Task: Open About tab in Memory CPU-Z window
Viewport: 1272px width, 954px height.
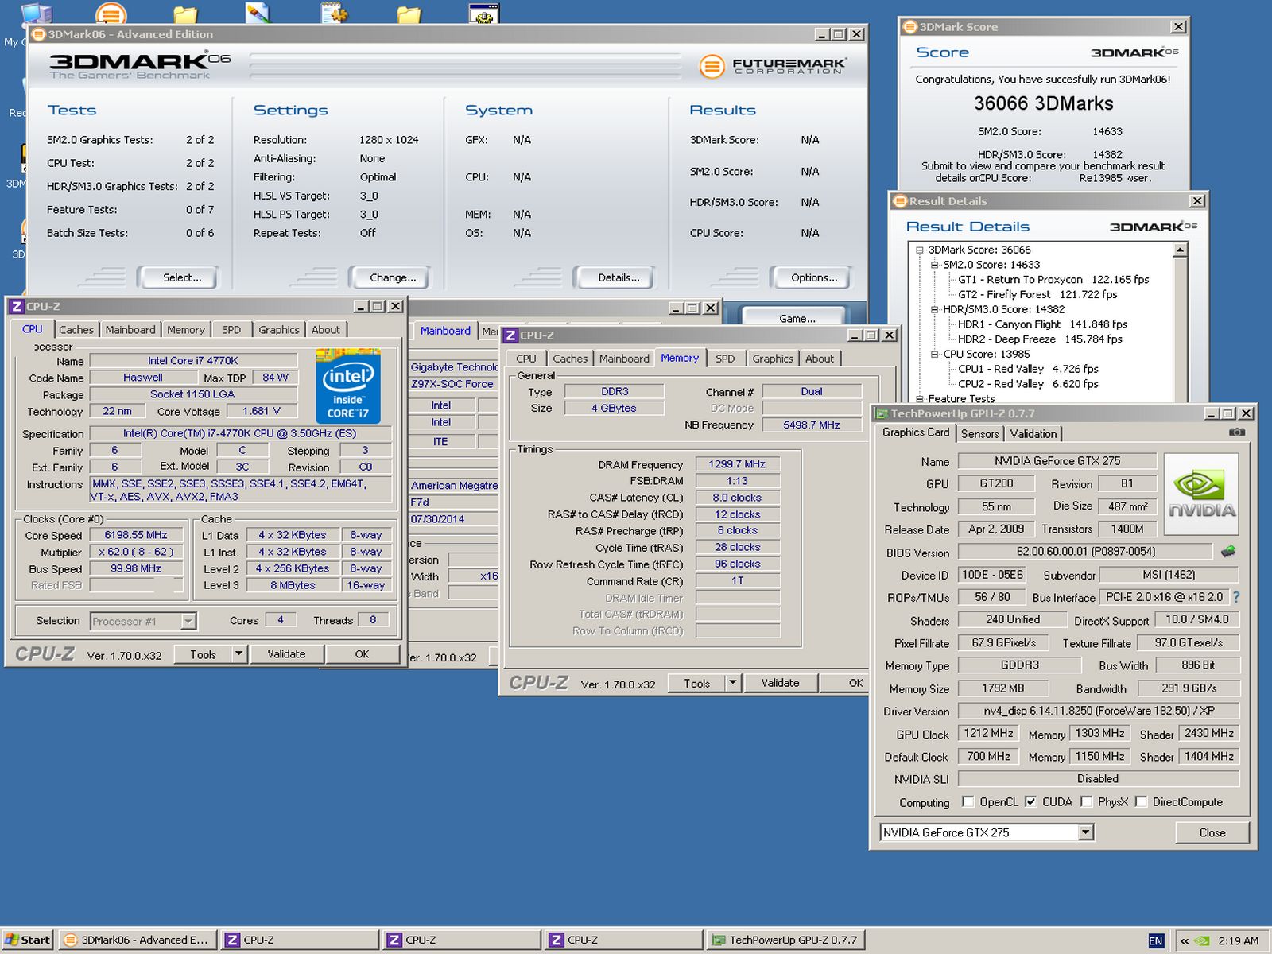Action: (820, 359)
